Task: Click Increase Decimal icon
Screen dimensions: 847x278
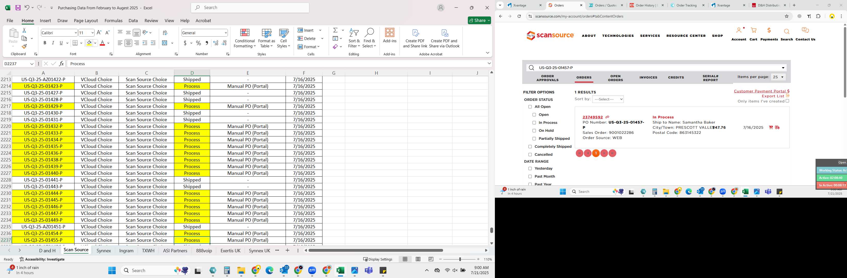Action: pos(216,43)
